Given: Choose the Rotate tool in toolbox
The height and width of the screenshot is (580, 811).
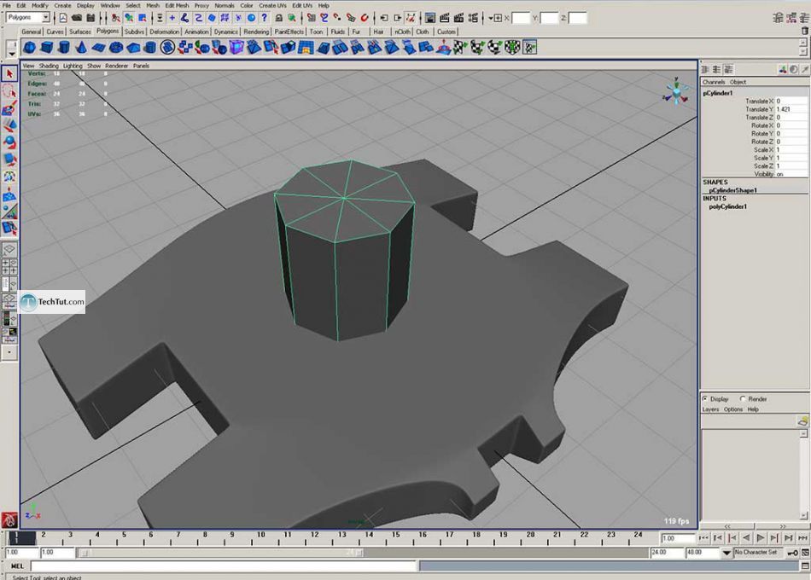Looking at the screenshot, I should [9, 142].
